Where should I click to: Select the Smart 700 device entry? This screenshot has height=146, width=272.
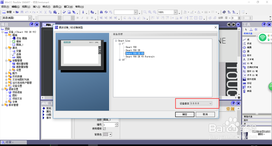tap(131, 47)
